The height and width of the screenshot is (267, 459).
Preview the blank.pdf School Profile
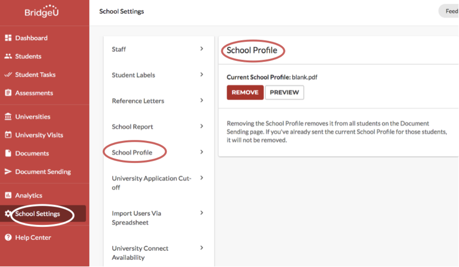pos(285,92)
